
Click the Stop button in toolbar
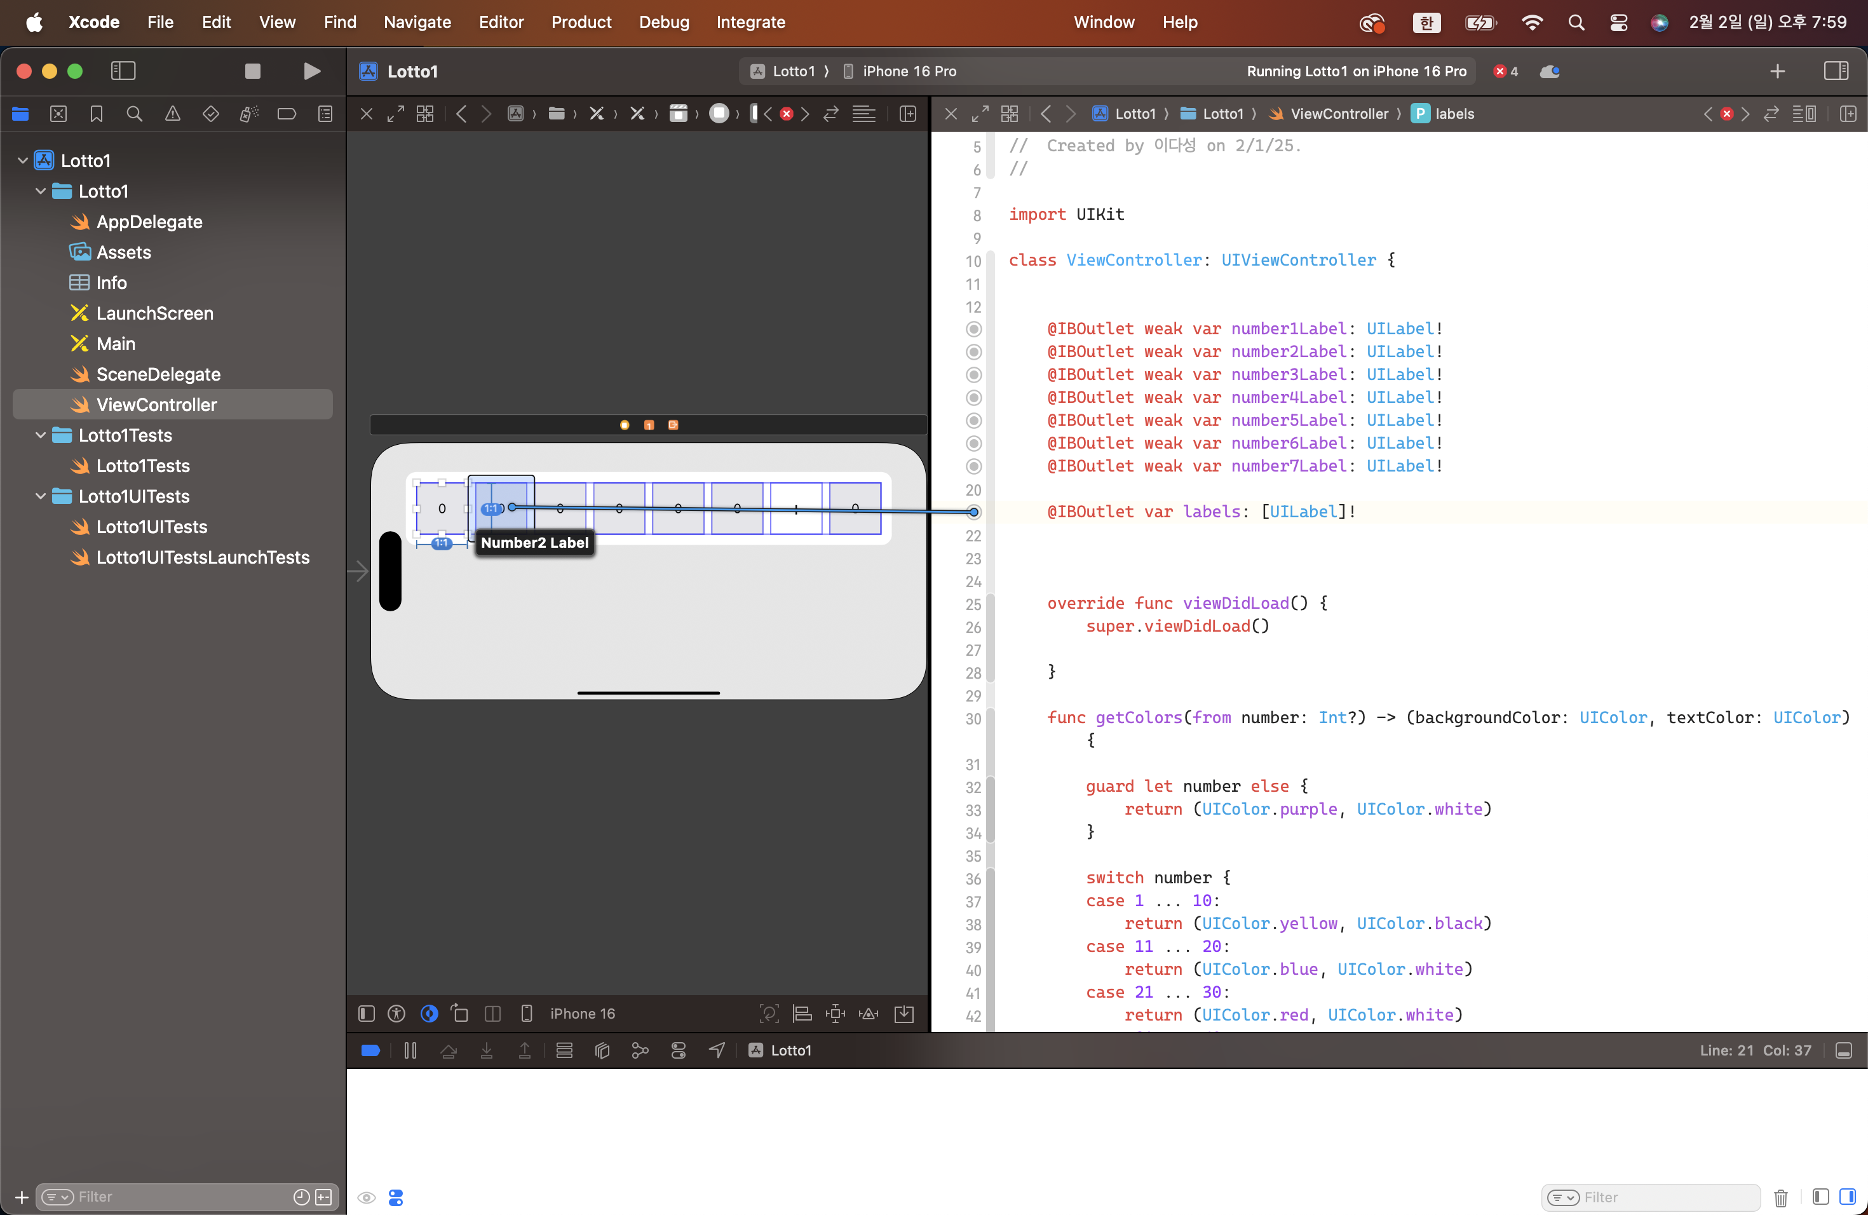click(x=252, y=71)
